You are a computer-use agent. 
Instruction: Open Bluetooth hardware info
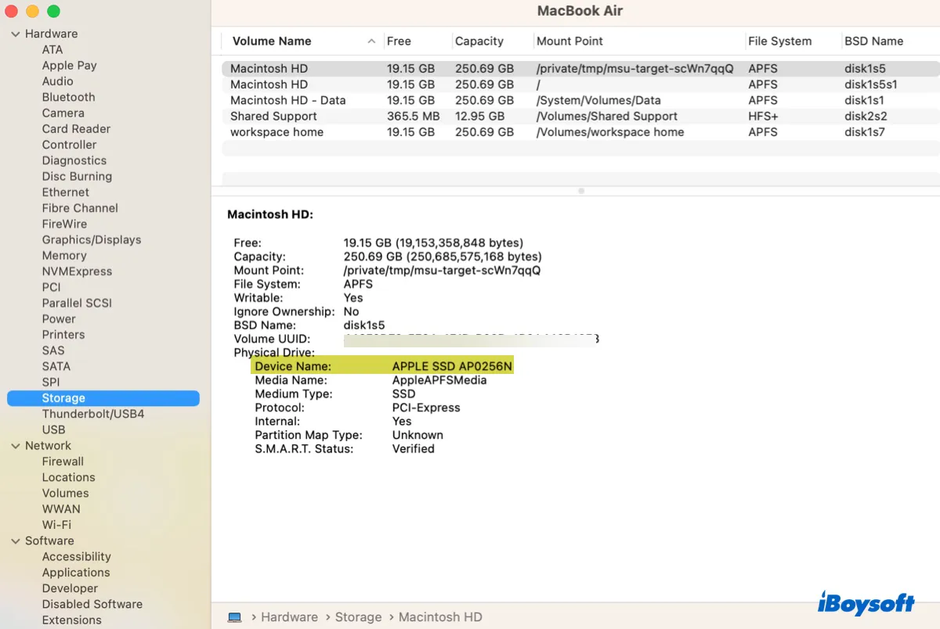[69, 97]
